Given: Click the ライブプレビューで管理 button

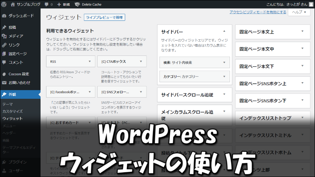Looking at the screenshot, I should (104, 17).
